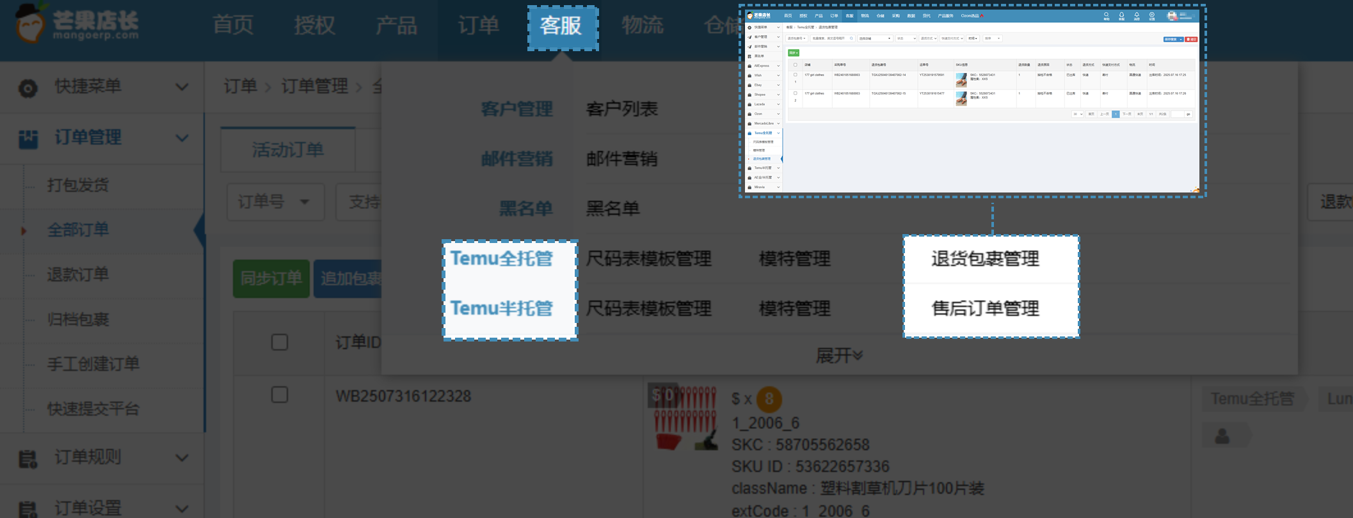Open 尺码表模板管理 in Temu全托管 row
This screenshot has height=518, width=1353.
coord(649,258)
